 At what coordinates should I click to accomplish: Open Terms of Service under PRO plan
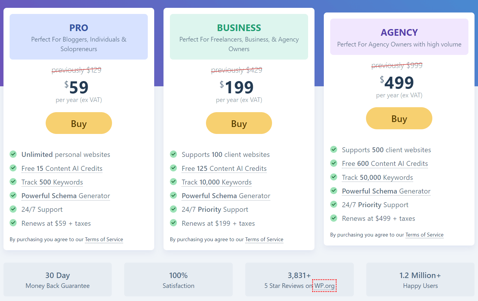104,239
